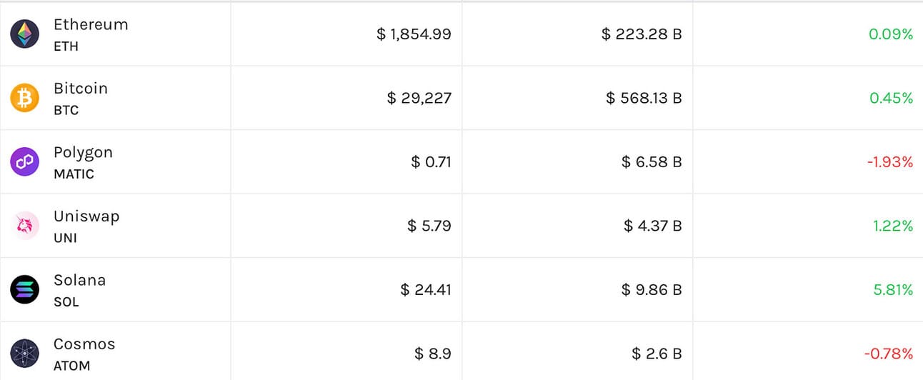
Task: Click Cosmos's -0.78% change value
Action: [889, 354]
